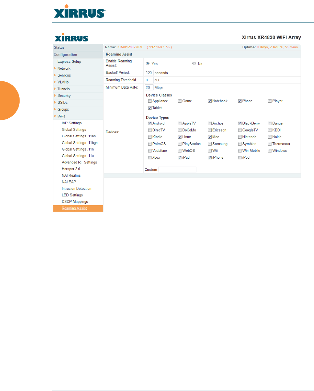
Task: Check the Windows device type
Action: pyautogui.click(x=270, y=151)
